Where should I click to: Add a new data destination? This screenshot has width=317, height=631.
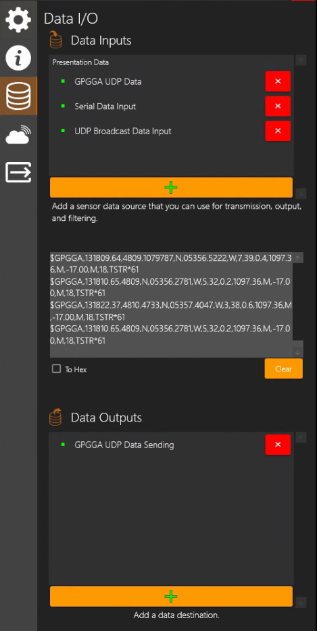pyautogui.click(x=171, y=596)
